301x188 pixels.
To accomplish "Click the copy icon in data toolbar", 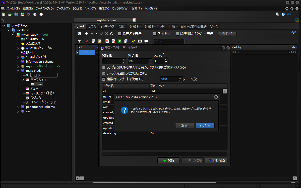I will pos(93,41).
